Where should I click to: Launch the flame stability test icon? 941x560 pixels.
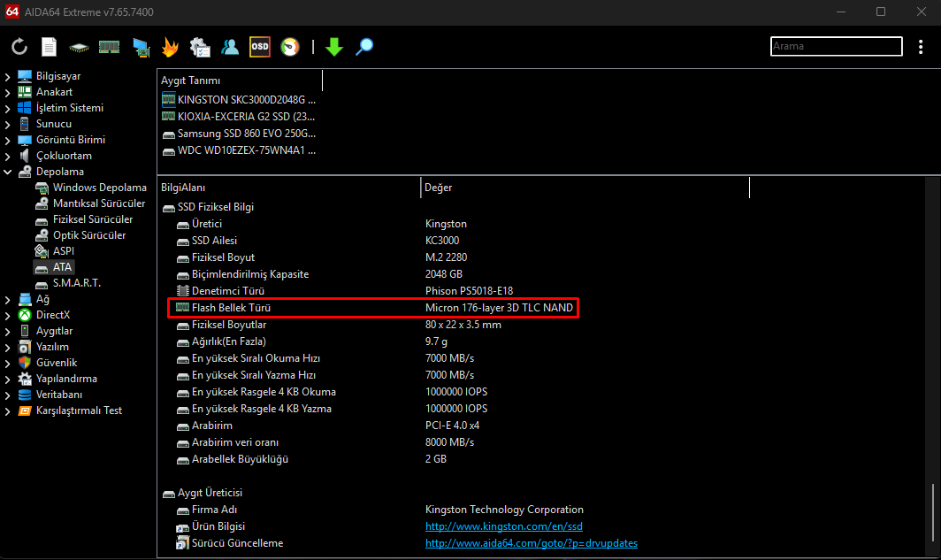(171, 47)
